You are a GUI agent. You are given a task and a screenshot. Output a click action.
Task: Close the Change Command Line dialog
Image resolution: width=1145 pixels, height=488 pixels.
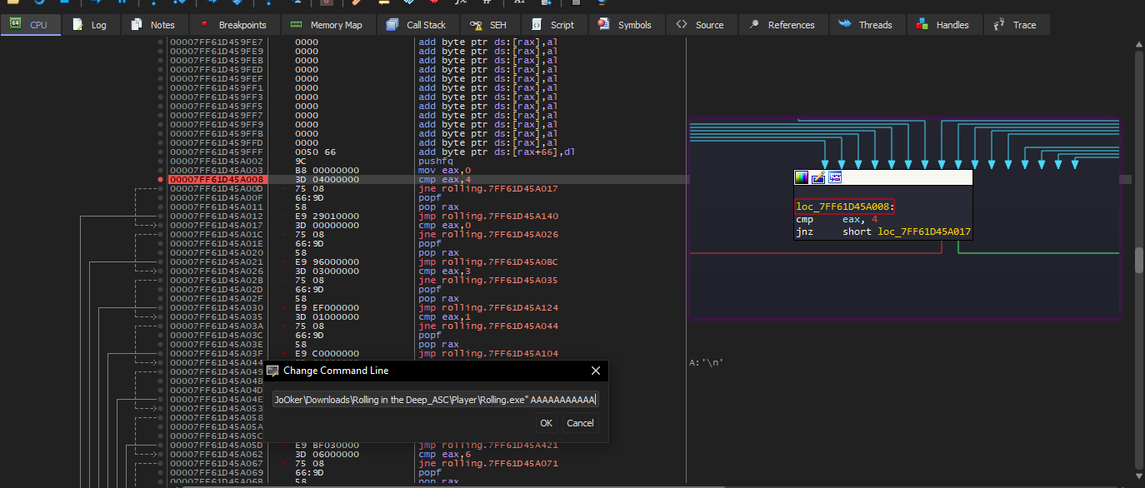point(595,371)
